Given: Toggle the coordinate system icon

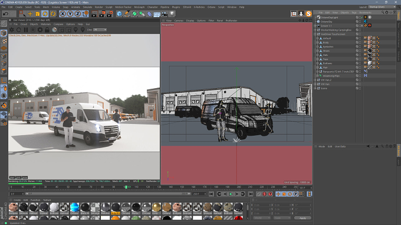Looking at the screenshot, I should tap(86, 14).
